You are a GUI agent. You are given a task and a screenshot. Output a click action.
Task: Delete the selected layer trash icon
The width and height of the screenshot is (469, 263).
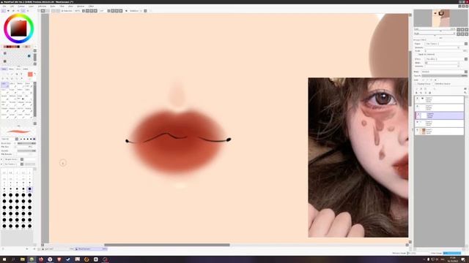[x=430, y=93]
